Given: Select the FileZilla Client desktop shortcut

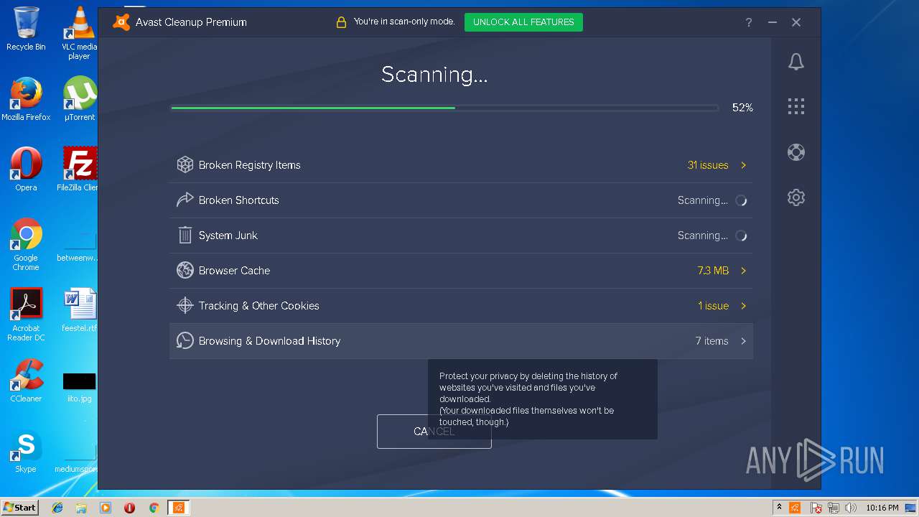Looking at the screenshot, I should [79, 169].
